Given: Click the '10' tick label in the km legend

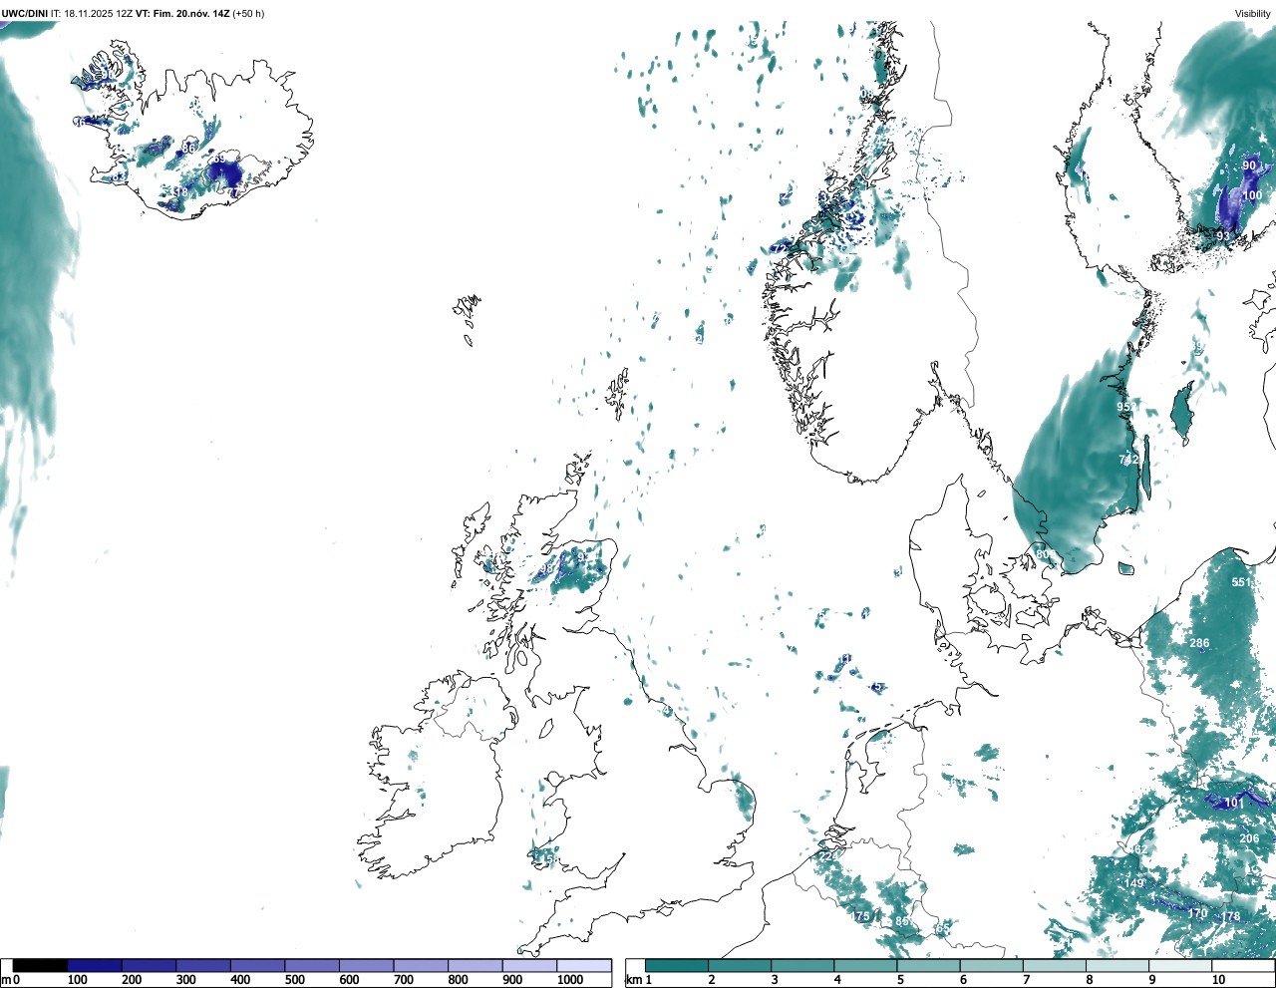Looking at the screenshot, I should coord(1218,980).
